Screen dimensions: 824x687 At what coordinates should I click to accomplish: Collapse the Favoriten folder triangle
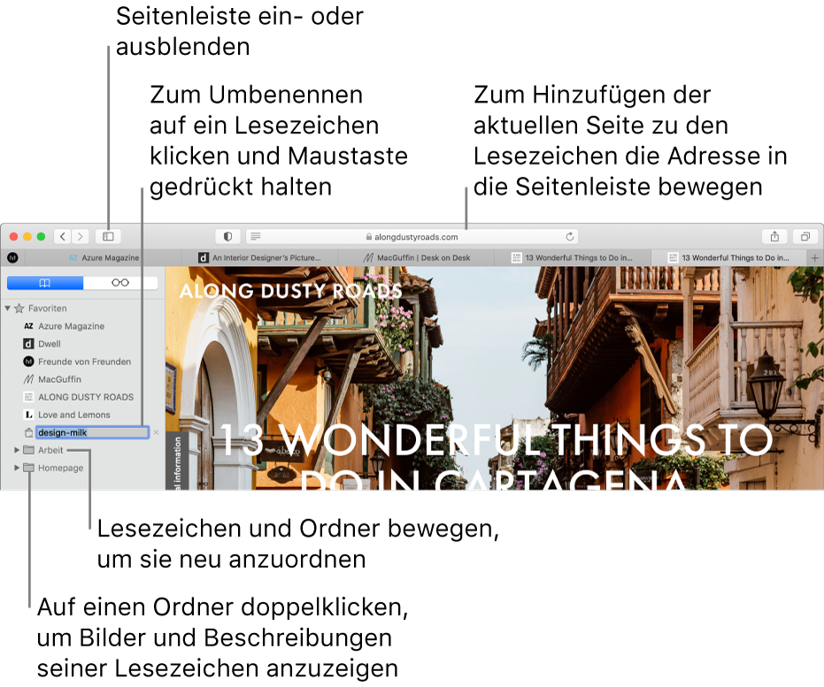point(7,308)
